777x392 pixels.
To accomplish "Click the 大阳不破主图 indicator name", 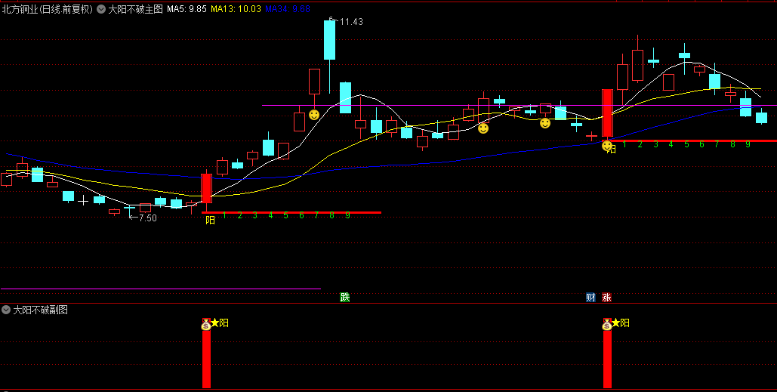I will 136,9.
